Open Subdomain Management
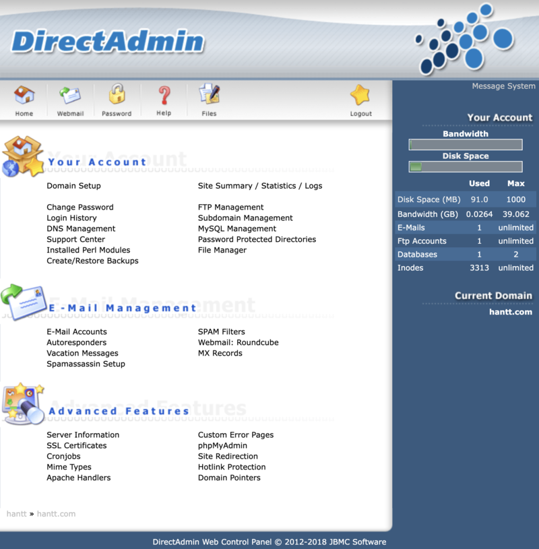This screenshot has height=549, width=539. pos(245,218)
